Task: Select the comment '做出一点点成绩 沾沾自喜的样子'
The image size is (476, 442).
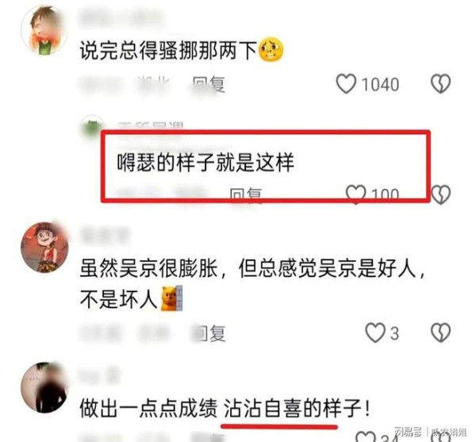Action: coord(225,408)
